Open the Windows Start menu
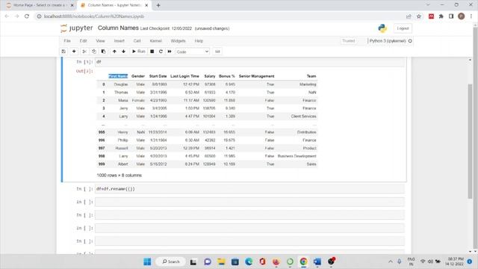 tap(147, 262)
